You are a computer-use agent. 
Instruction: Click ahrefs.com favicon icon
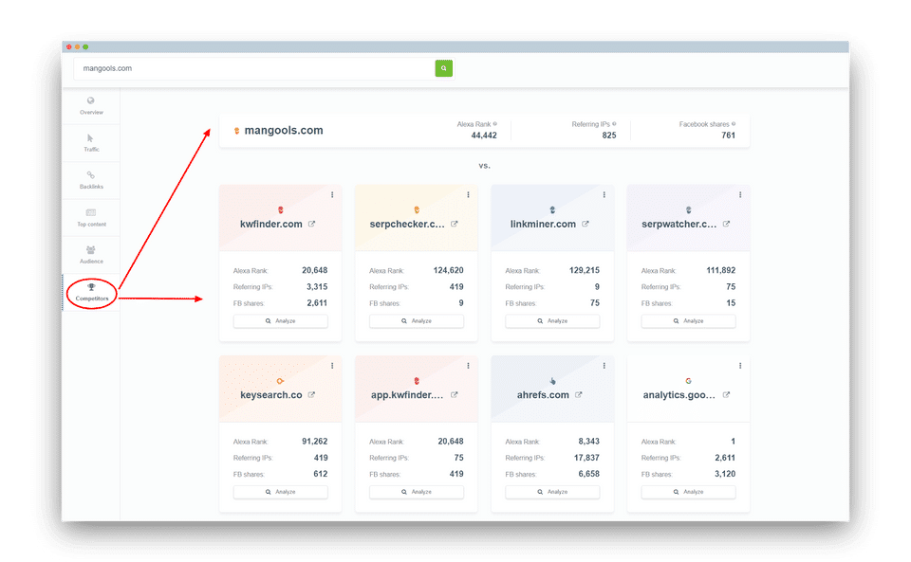click(x=552, y=381)
